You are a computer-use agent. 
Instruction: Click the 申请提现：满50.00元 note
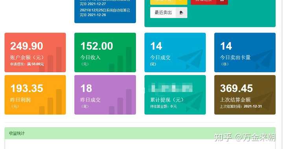(27, 64)
